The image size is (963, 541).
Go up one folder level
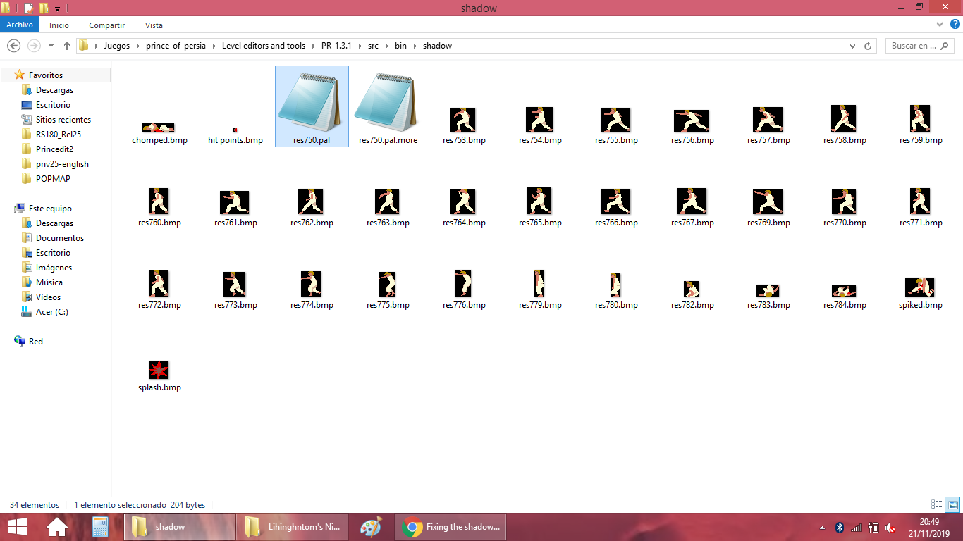click(67, 46)
